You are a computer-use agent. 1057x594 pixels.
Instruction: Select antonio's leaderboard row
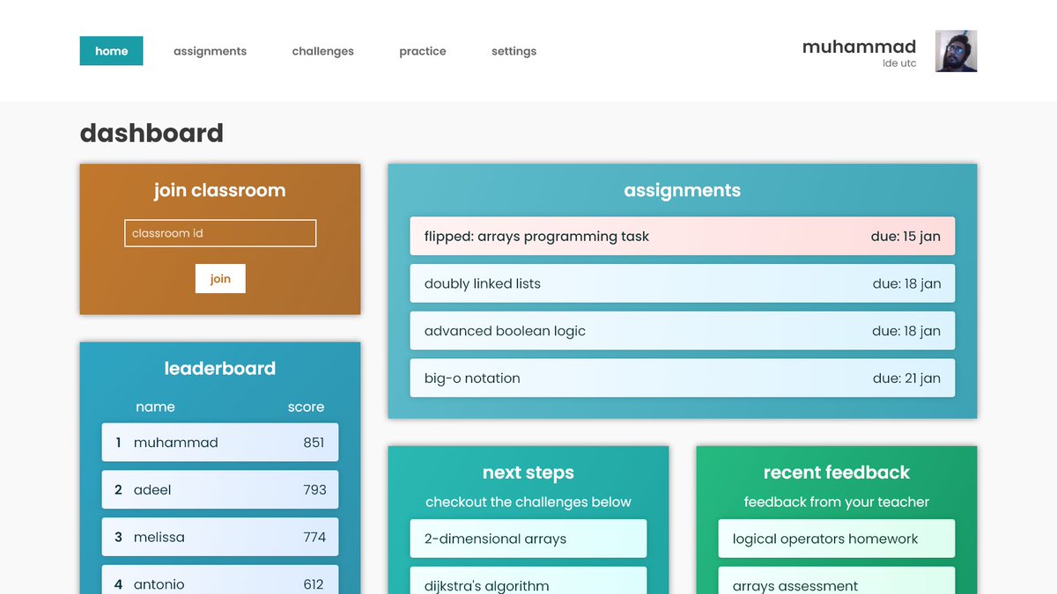220,580
